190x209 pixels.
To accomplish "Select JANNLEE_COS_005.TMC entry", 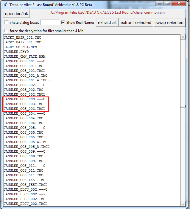I will point(24,132).
